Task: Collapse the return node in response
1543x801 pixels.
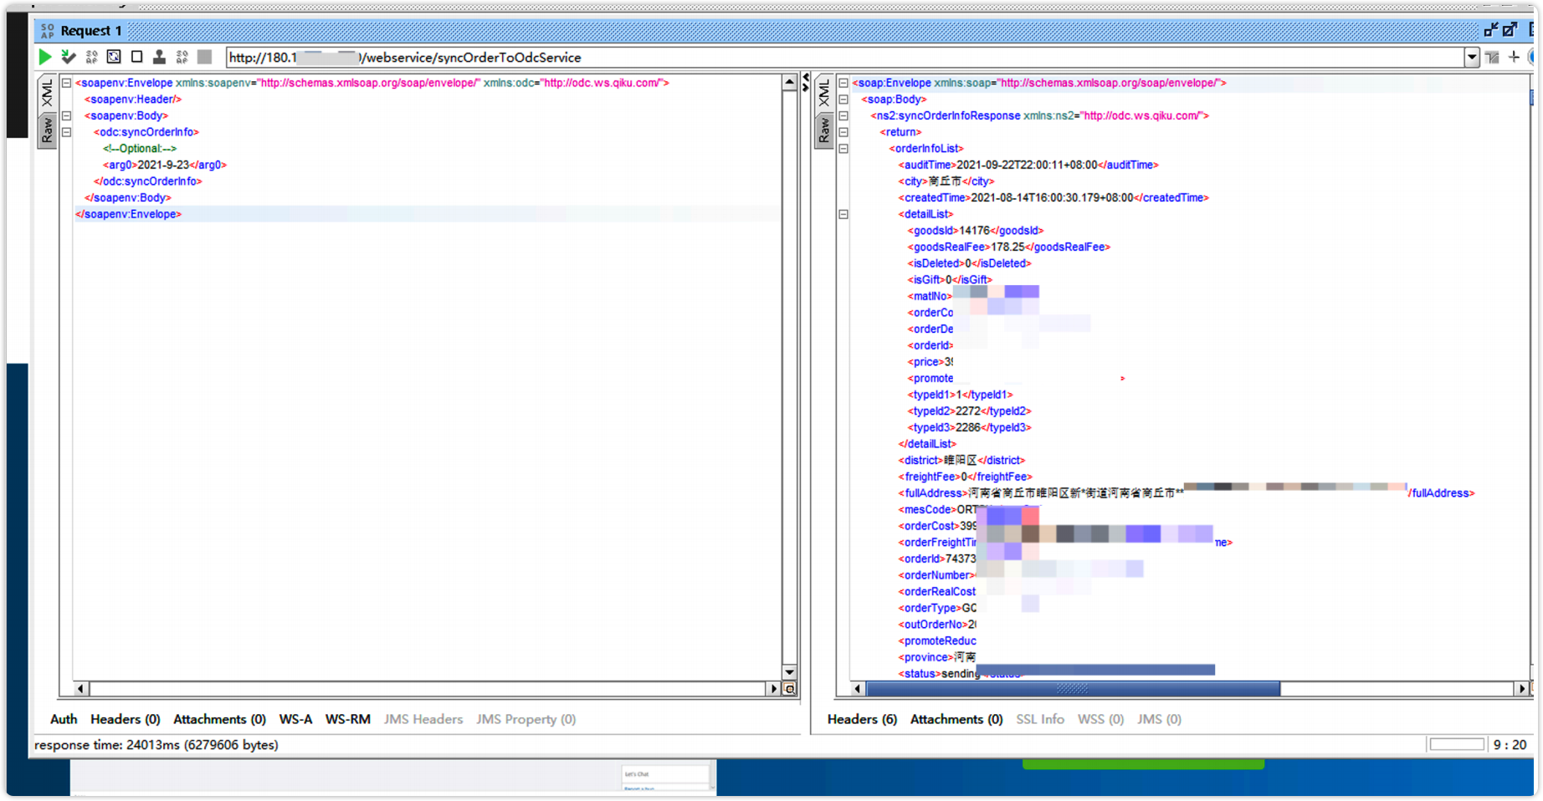Action: click(x=843, y=132)
